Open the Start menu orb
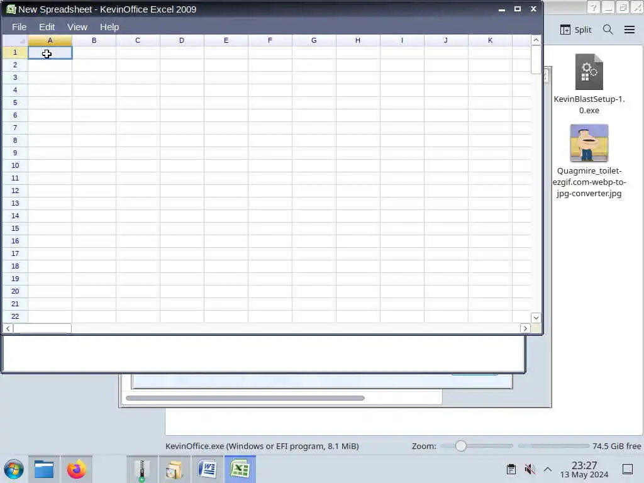This screenshot has width=644, height=483. (14, 469)
